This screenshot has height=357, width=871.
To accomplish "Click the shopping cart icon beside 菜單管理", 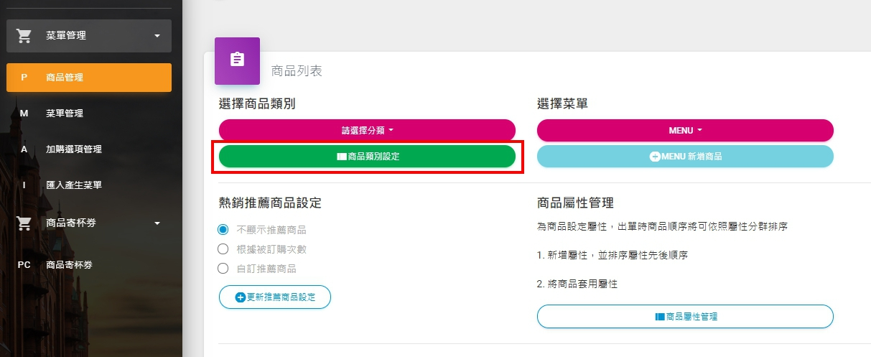I will 24,36.
